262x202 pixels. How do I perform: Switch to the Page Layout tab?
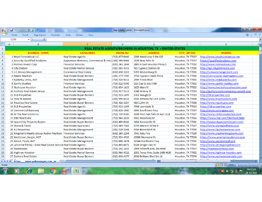click(40, 35)
